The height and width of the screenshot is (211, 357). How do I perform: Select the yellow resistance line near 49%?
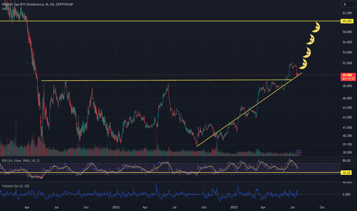[166, 80]
